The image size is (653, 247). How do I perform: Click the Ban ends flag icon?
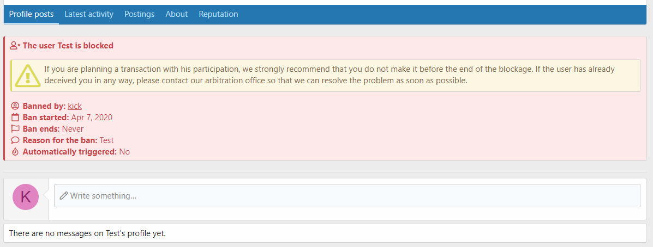tap(15, 129)
